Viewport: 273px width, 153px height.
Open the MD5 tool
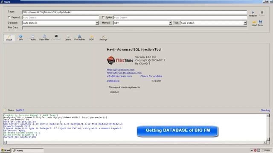click(x=91, y=38)
